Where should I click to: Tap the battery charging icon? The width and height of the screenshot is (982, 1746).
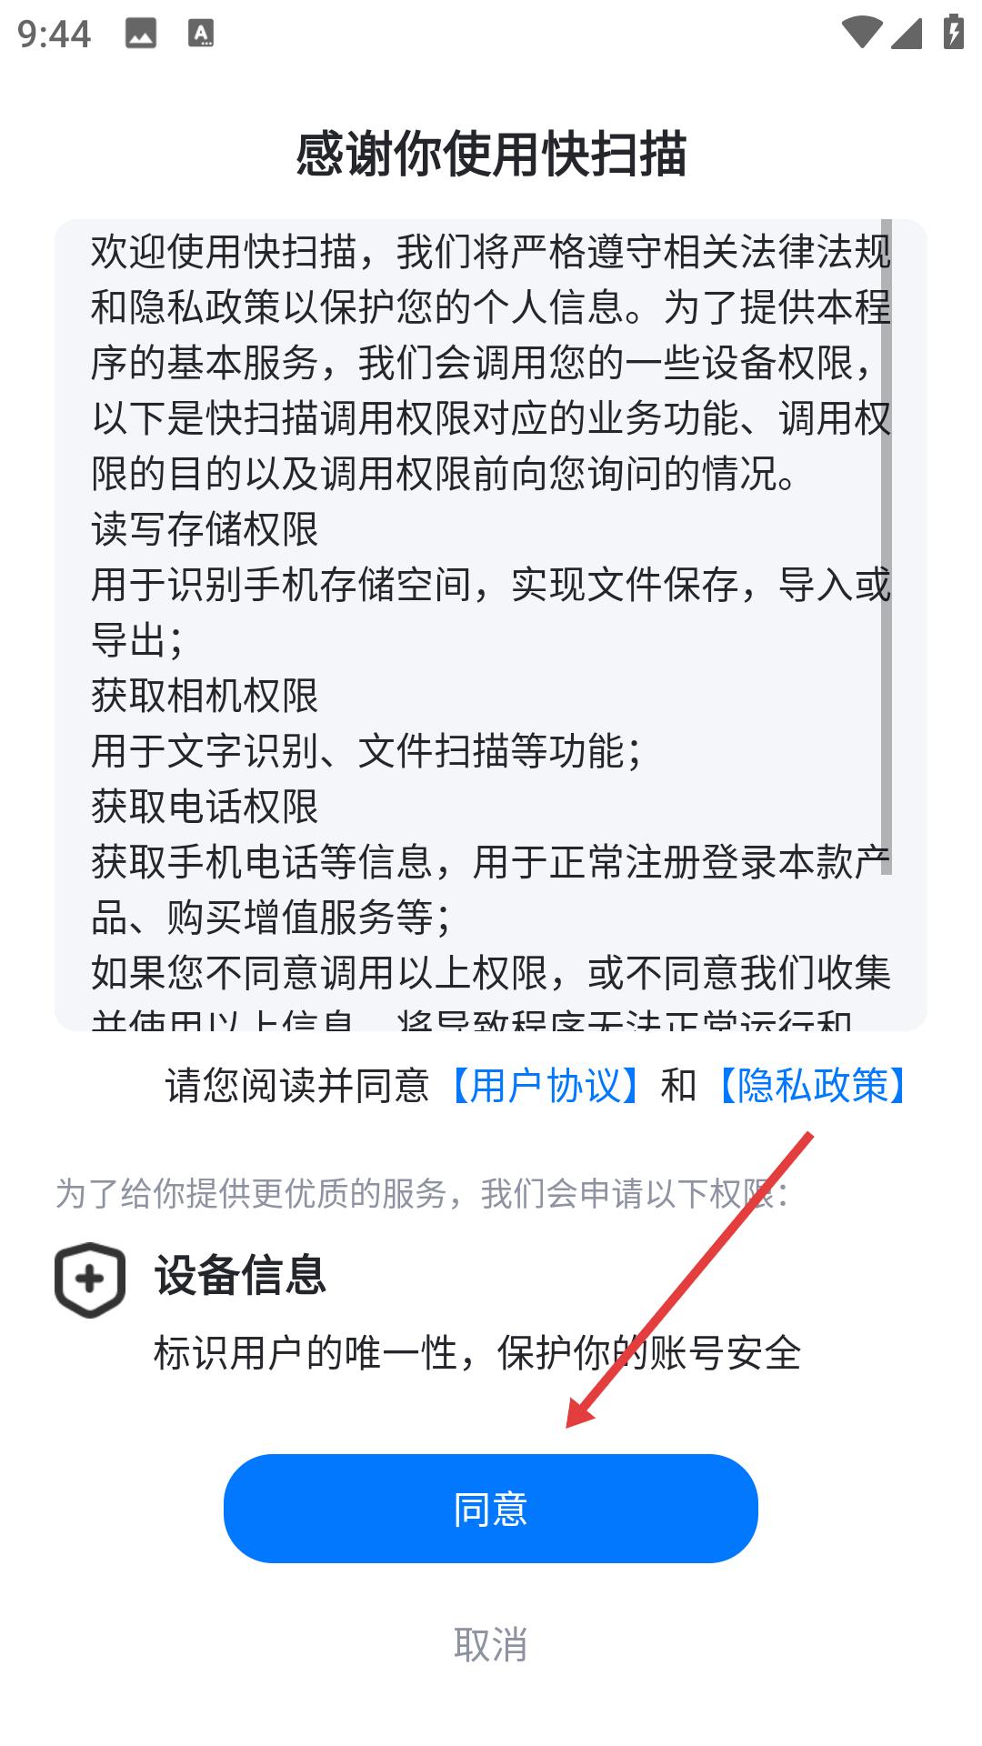953,33
